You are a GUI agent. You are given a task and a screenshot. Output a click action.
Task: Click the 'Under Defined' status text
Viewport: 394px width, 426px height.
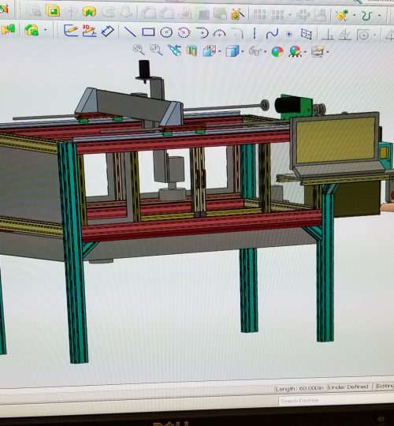click(x=348, y=387)
